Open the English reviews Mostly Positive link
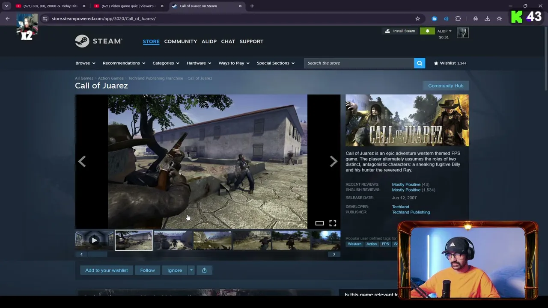The height and width of the screenshot is (308, 548). [406, 190]
